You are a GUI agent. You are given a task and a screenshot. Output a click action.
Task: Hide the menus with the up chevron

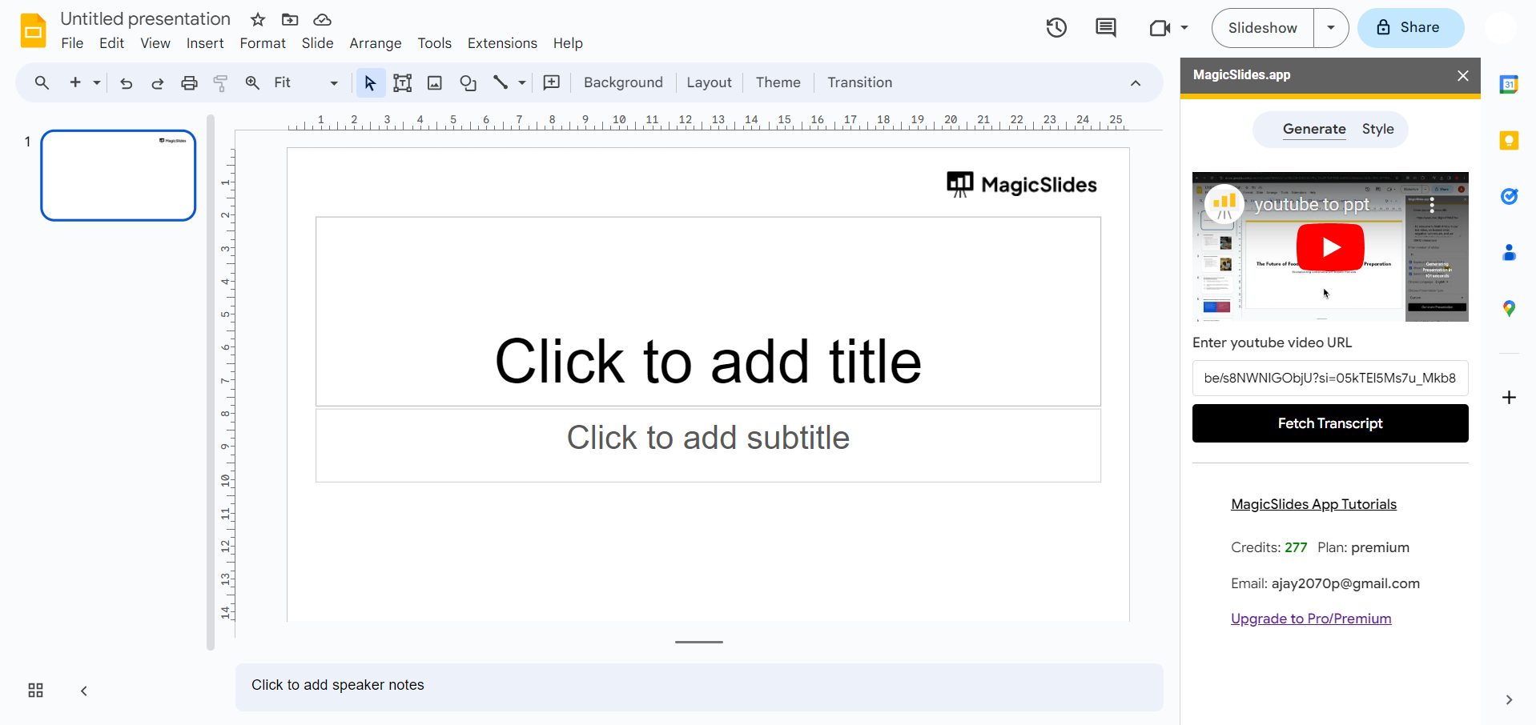(x=1135, y=83)
